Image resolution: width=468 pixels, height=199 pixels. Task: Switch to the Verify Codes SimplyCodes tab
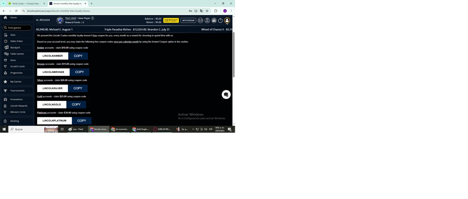tap(26, 3)
